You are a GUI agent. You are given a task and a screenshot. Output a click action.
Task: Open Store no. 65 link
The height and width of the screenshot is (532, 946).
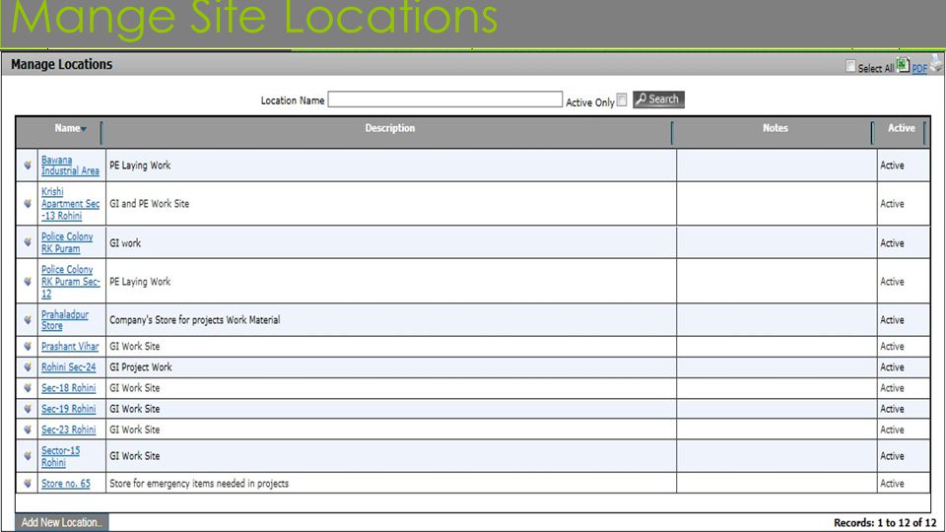(x=66, y=483)
